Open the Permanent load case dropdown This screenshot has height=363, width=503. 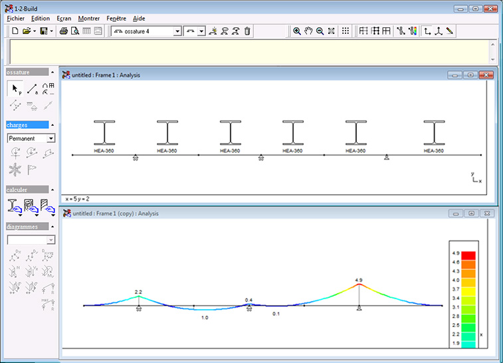50,138
